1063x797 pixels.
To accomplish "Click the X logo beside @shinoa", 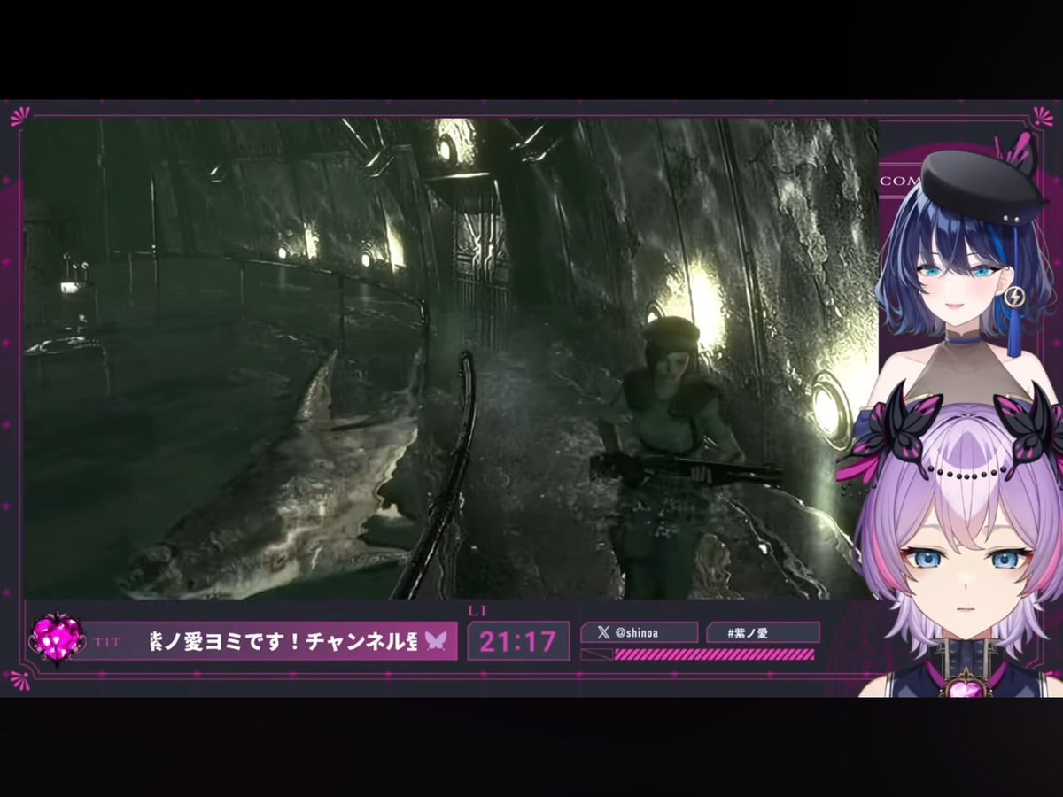I will click(x=603, y=632).
